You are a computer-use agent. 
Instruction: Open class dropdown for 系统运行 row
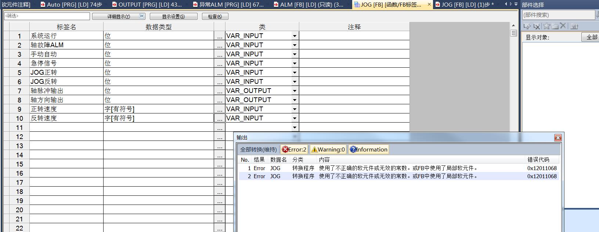point(295,36)
